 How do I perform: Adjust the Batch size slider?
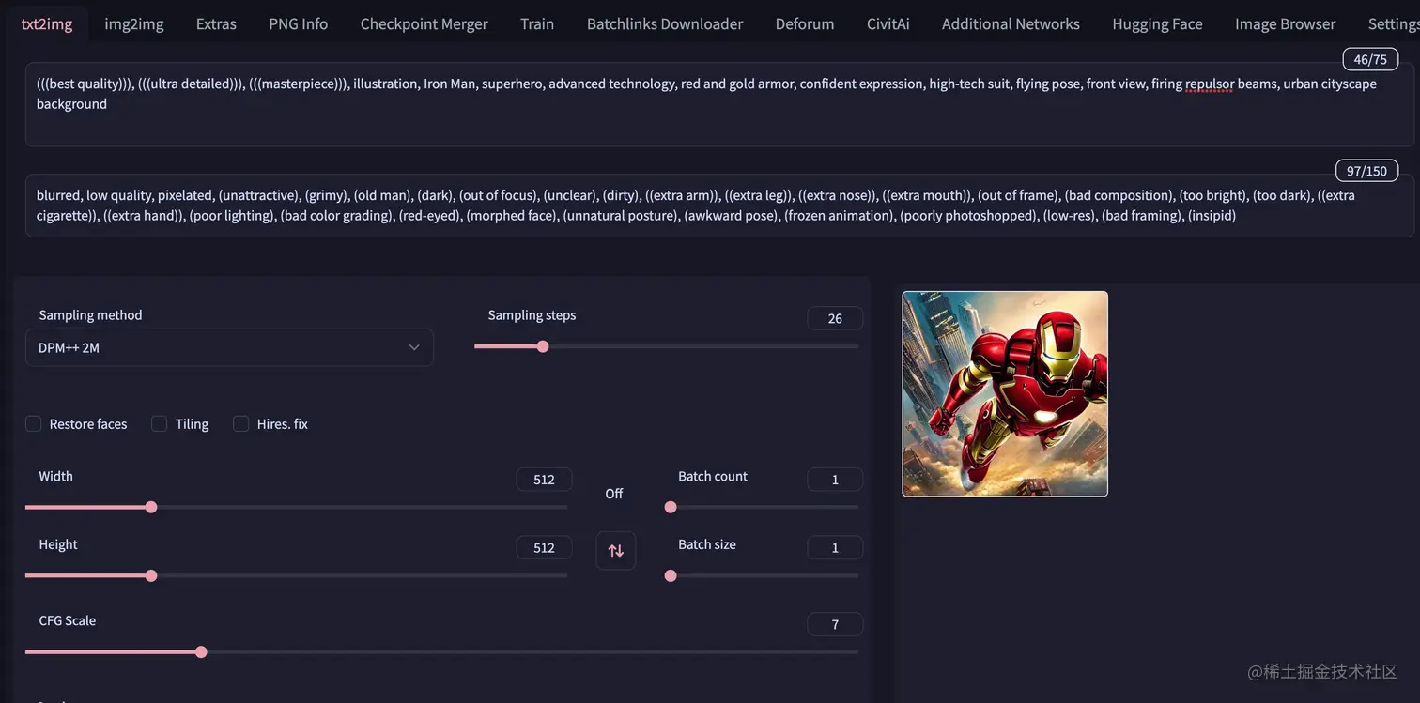click(762, 575)
